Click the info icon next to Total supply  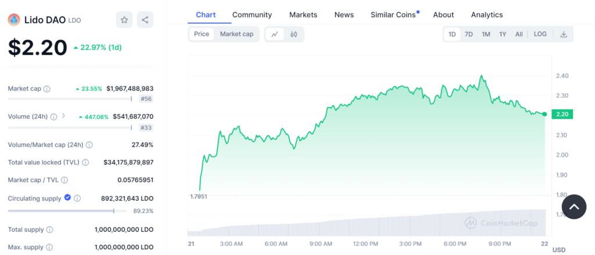[50, 229]
